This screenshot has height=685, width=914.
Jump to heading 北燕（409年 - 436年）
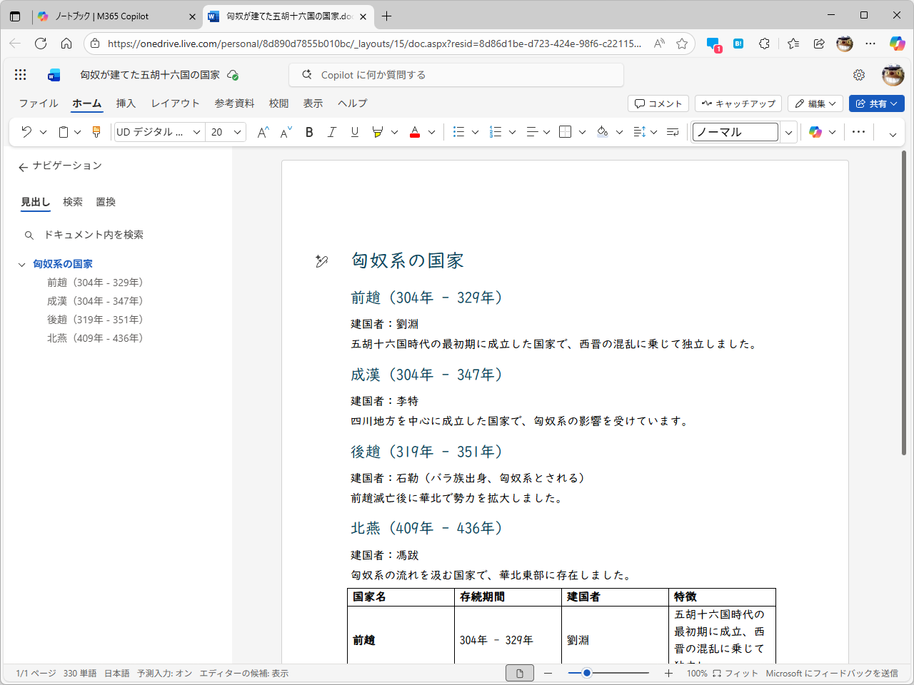pos(95,338)
